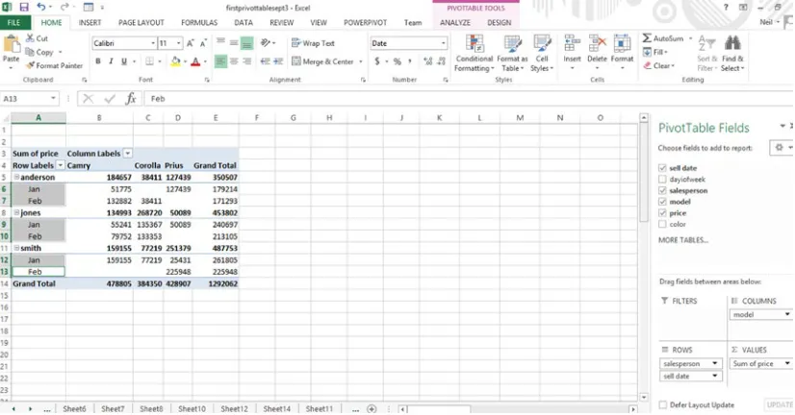This screenshot has width=795, height=415.
Task: Open Conditional Formatting
Action: coord(474,53)
